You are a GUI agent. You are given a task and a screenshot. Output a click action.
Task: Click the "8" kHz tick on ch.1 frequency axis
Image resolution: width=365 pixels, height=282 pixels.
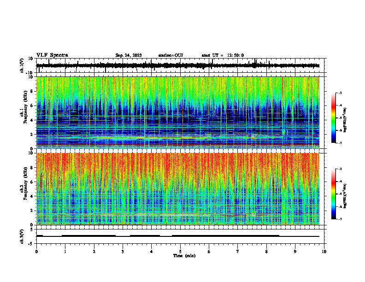point(32,91)
